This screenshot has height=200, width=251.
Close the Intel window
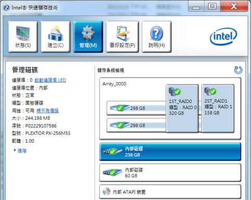234,6
